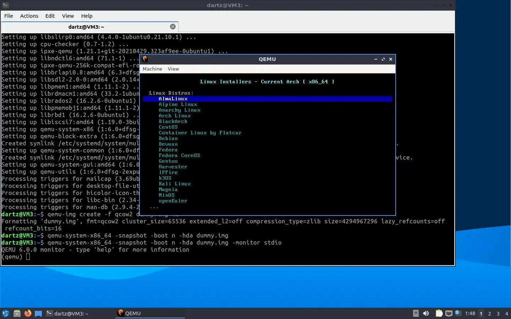Select NixOS entry
Image resolution: width=511 pixels, height=319 pixels.
coord(166,195)
